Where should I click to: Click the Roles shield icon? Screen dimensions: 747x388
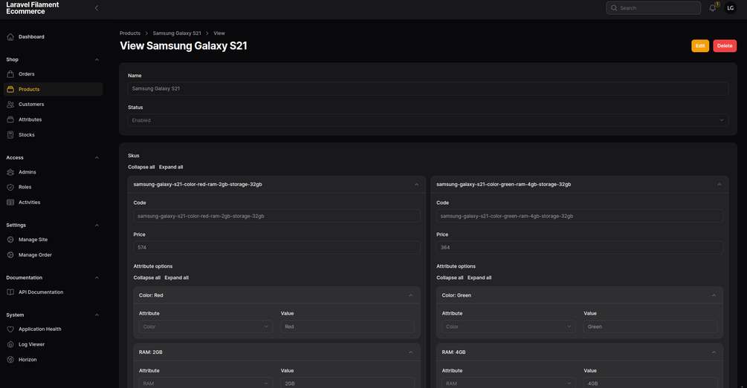[x=10, y=188]
